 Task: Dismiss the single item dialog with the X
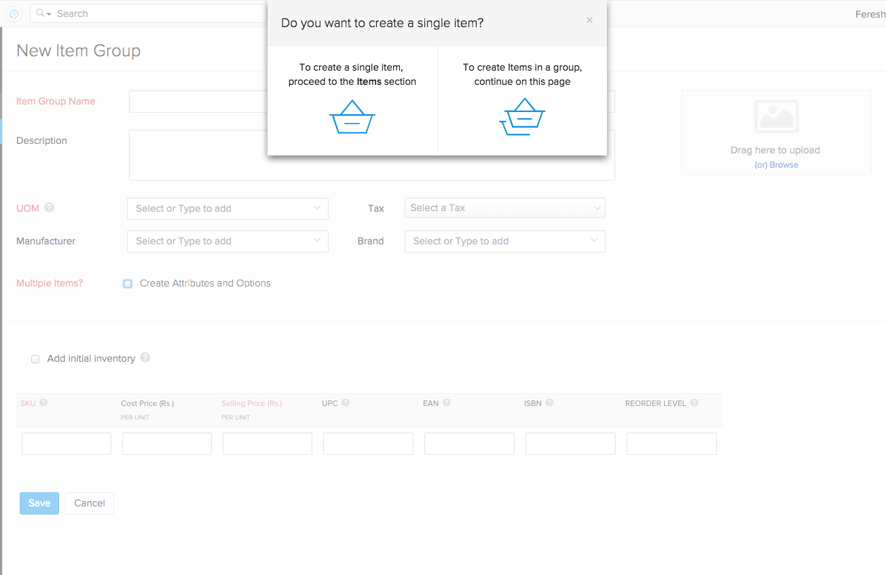pos(589,20)
